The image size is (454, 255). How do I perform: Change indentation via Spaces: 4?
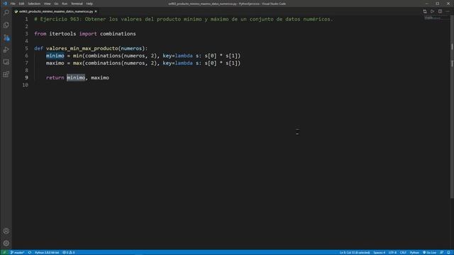[379, 252]
